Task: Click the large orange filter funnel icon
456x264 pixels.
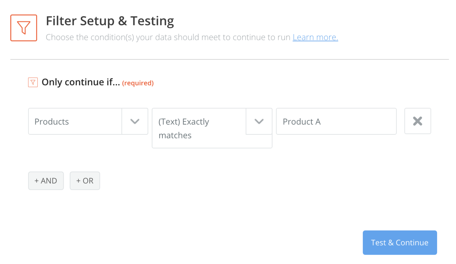Action: pos(24,28)
